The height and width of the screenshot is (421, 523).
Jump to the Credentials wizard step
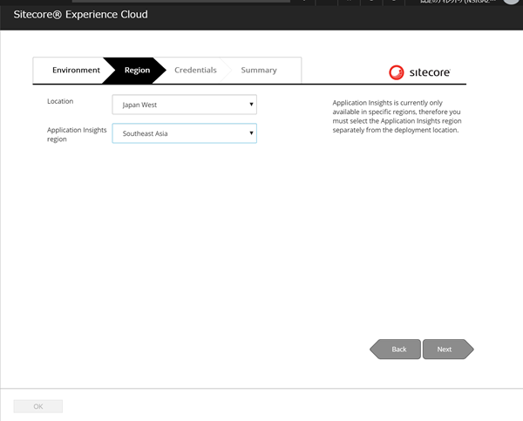[195, 70]
